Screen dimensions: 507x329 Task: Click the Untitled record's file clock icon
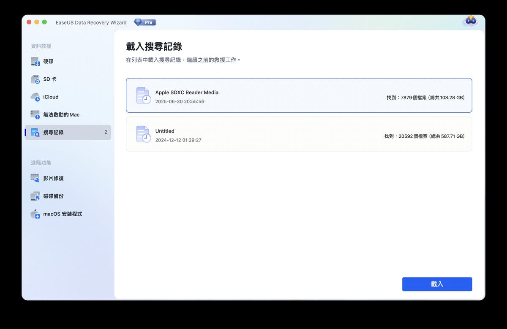143,134
